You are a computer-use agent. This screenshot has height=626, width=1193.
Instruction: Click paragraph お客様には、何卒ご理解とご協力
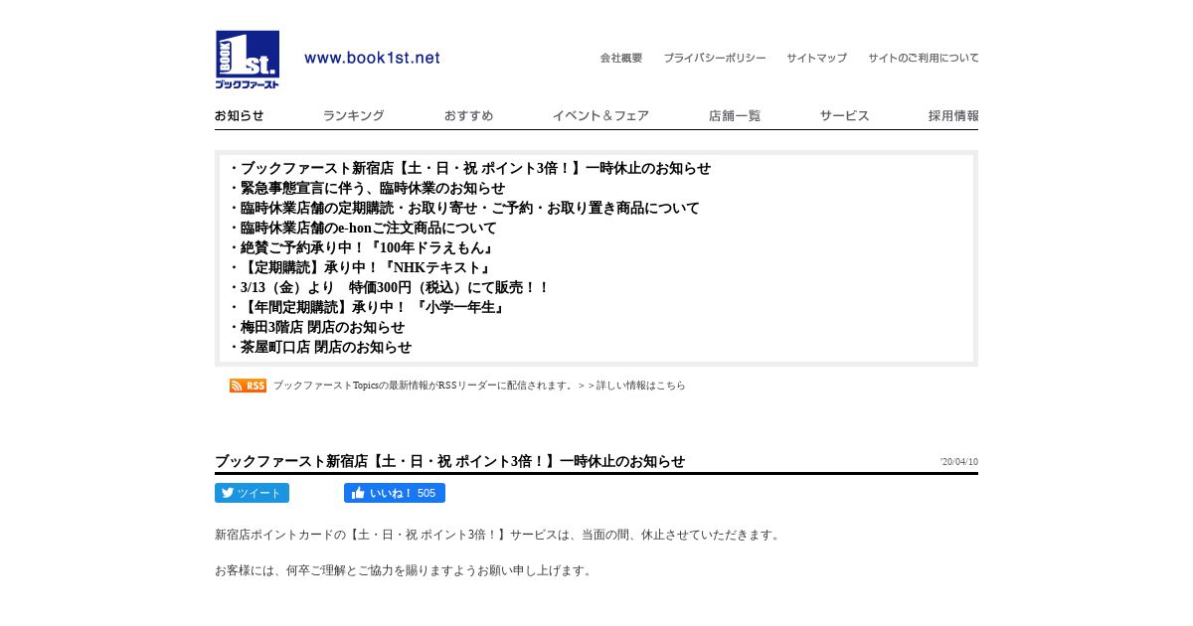(405, 570)
